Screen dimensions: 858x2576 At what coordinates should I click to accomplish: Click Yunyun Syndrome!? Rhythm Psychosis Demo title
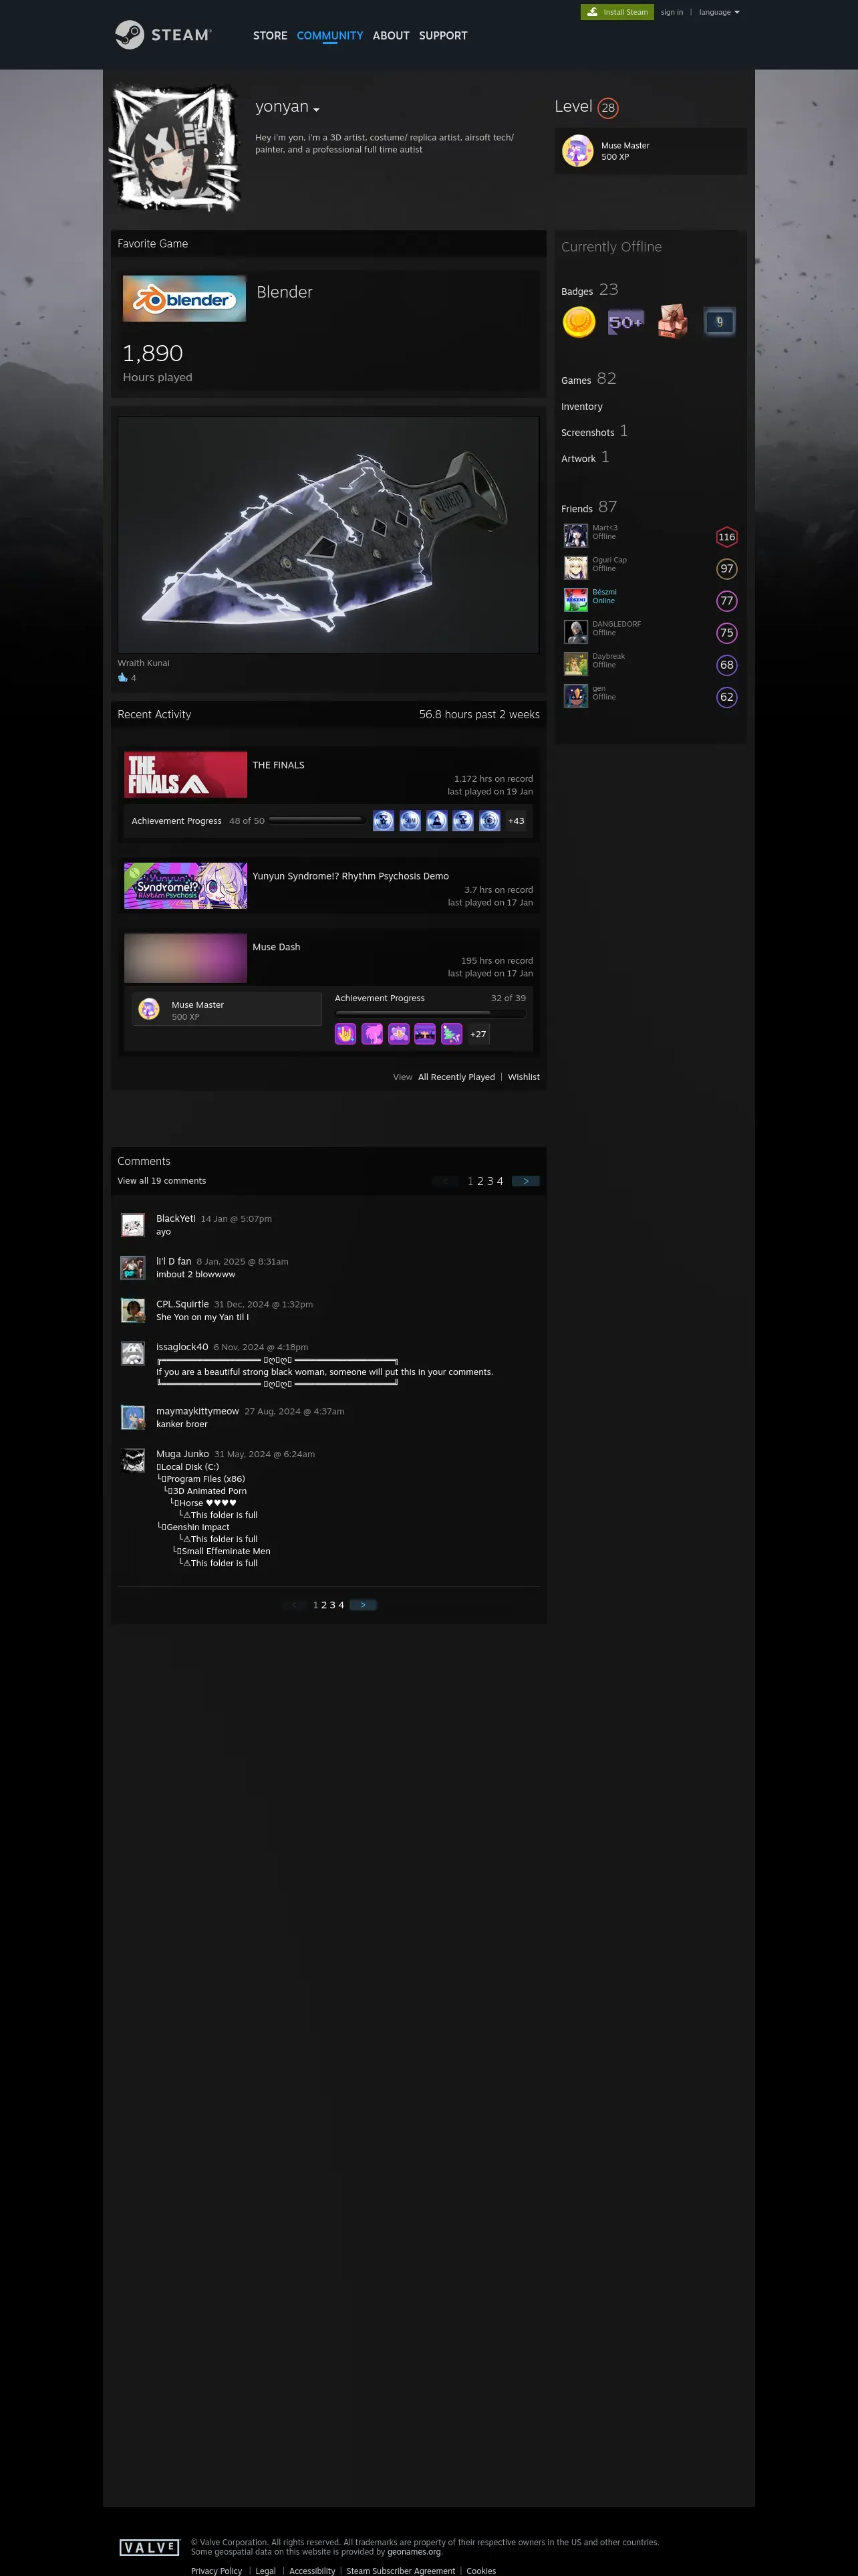point(351,876)
